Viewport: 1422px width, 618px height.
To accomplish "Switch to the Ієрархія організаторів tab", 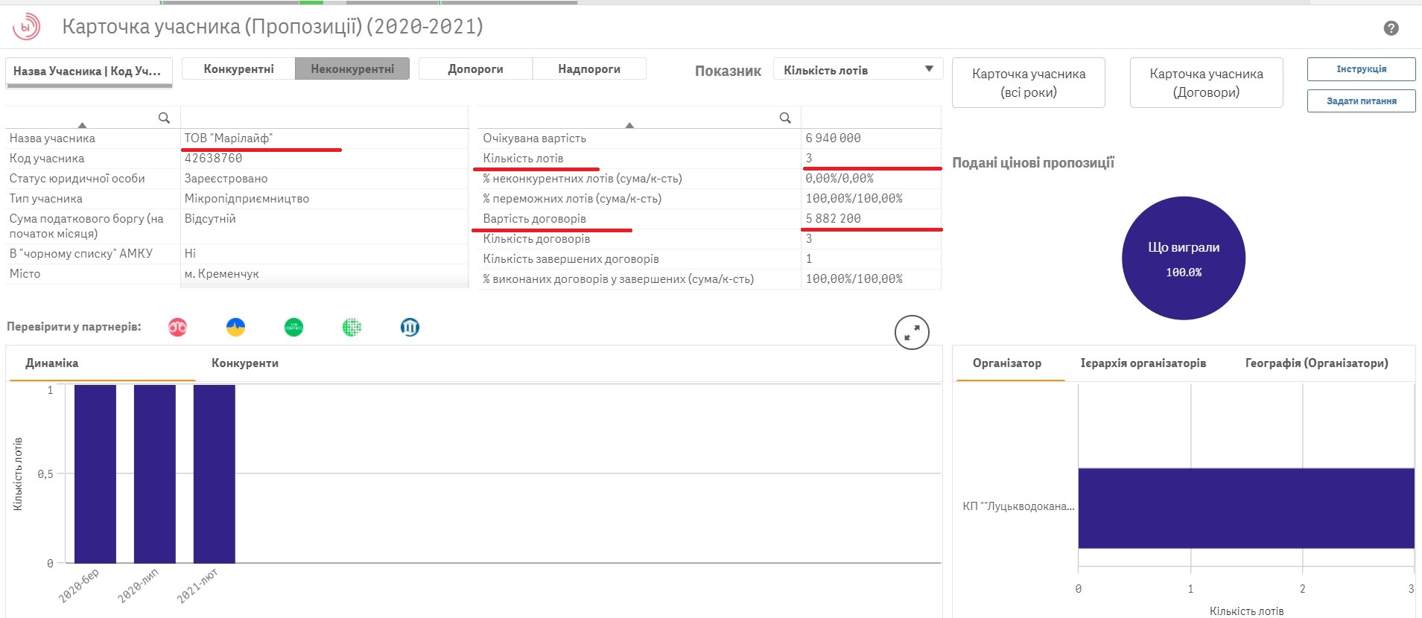I will tap(1143, 363).
